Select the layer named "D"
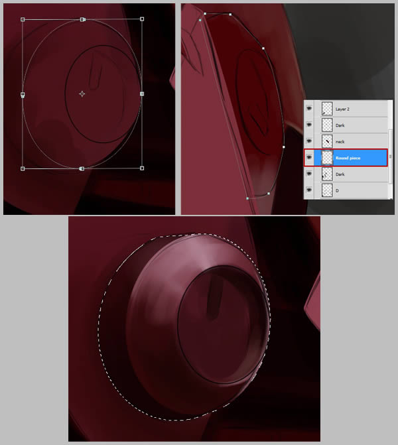This screenshot has width=398, height=445. [x=337, y=191]
